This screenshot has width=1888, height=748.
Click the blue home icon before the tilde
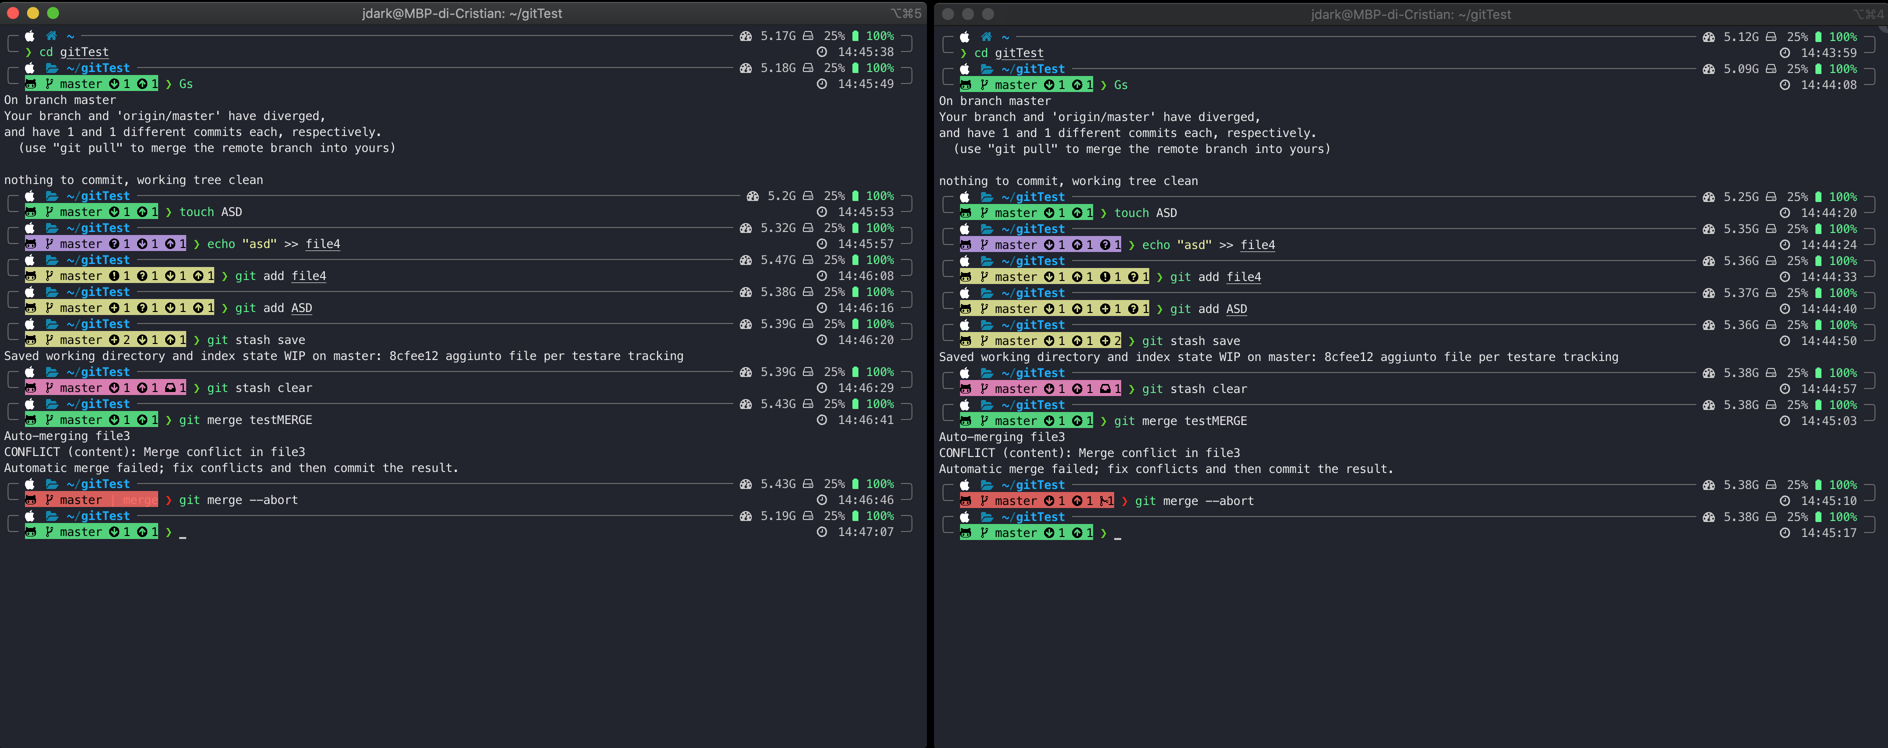click(x=51, y=36)
